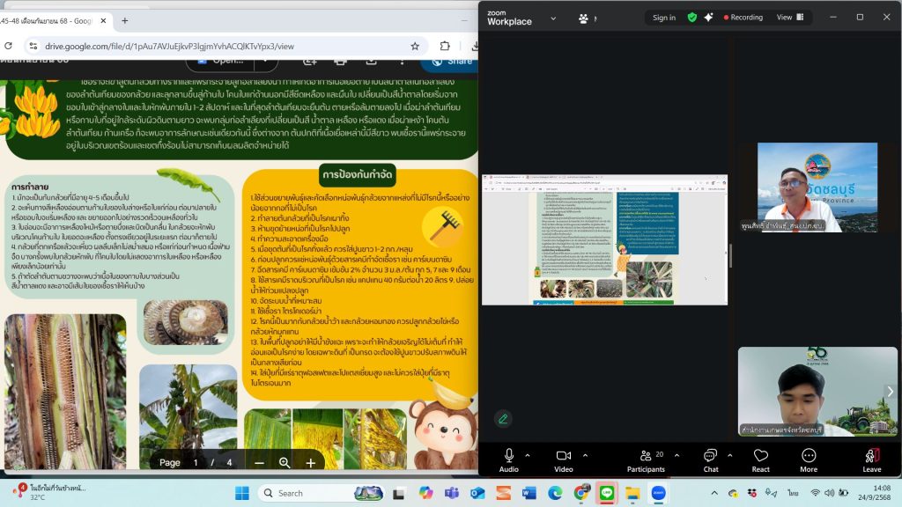This screenshot has width=902, height=507.
Task: Open the Participants panel
Action: tap(646, 459)
